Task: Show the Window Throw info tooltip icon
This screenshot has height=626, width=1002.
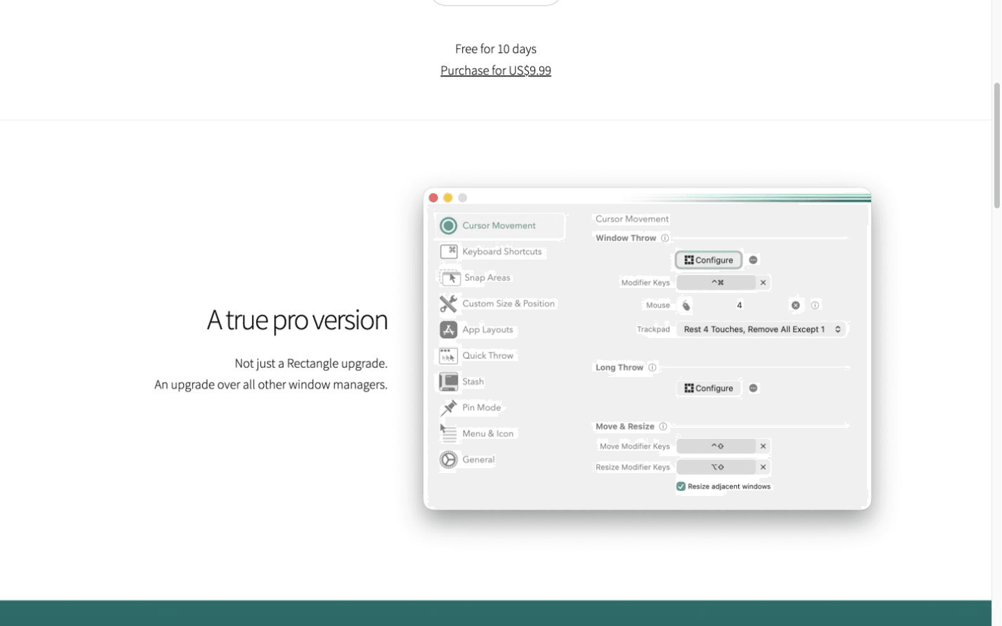Action: pyautogui.click(x=665, y=238)
